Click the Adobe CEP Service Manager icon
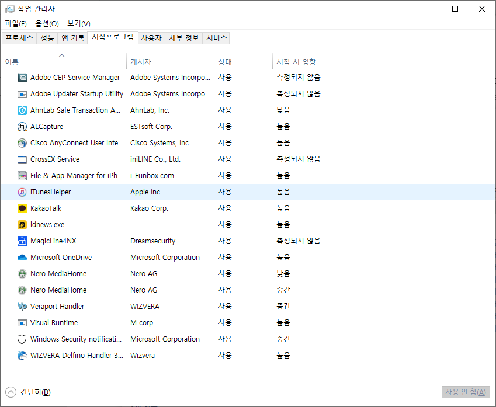Viewport: 496px width, 407px height. (22, 78)
